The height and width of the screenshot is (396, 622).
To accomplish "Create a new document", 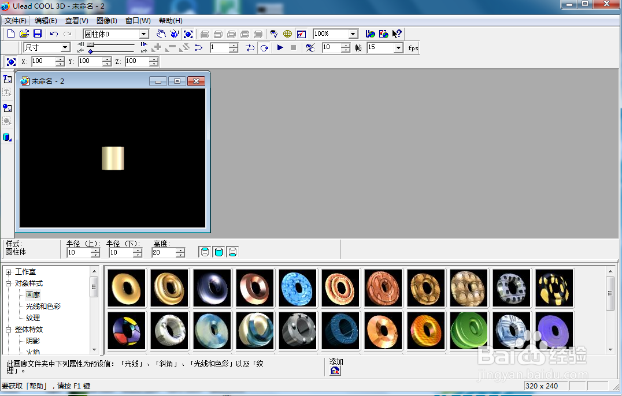I will click(11, 34).
